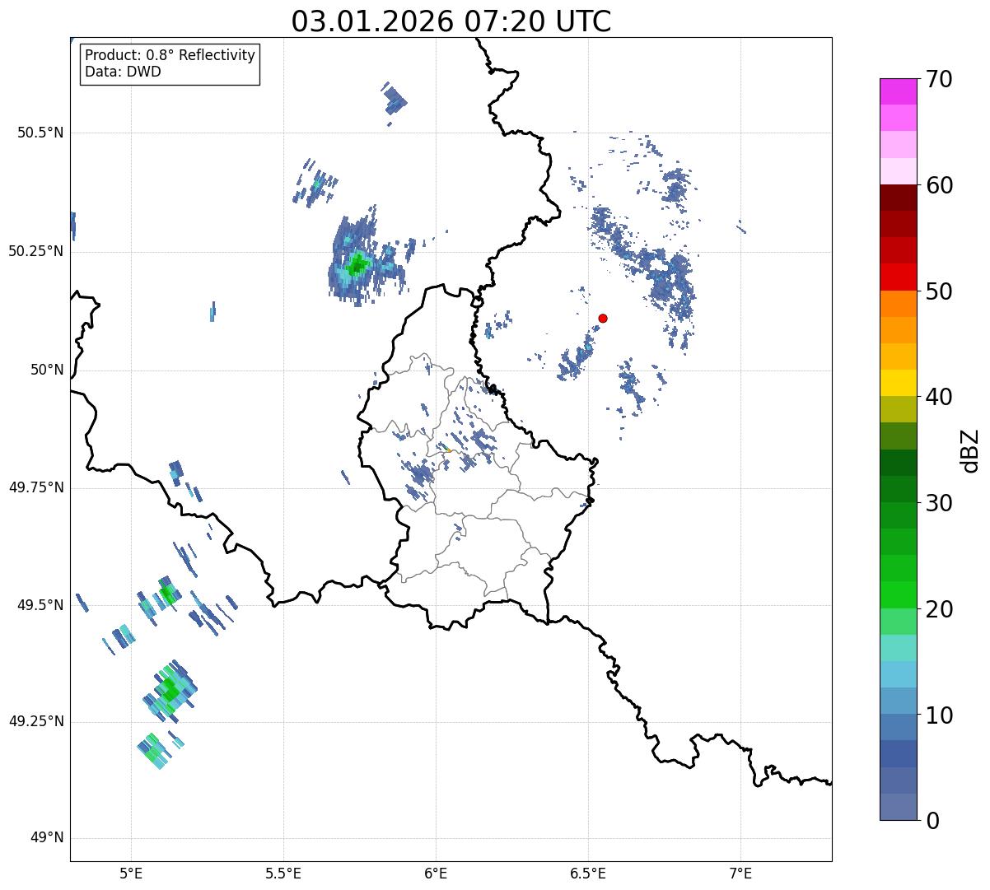Select the bright yellow colorbar segment at 40
The height and width of the screenshot is (890, 990).
(x=898, y=383)
